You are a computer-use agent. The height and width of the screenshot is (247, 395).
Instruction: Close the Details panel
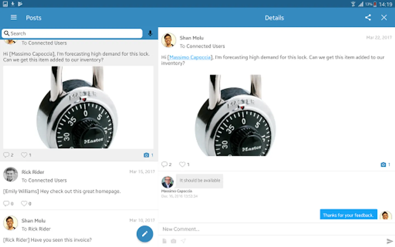[384, 18]
